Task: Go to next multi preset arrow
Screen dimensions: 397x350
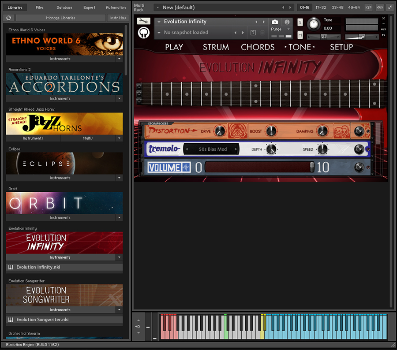Action: coord(290,7)
